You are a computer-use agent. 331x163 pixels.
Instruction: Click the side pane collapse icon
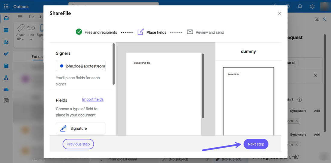(x=317, y=20)
